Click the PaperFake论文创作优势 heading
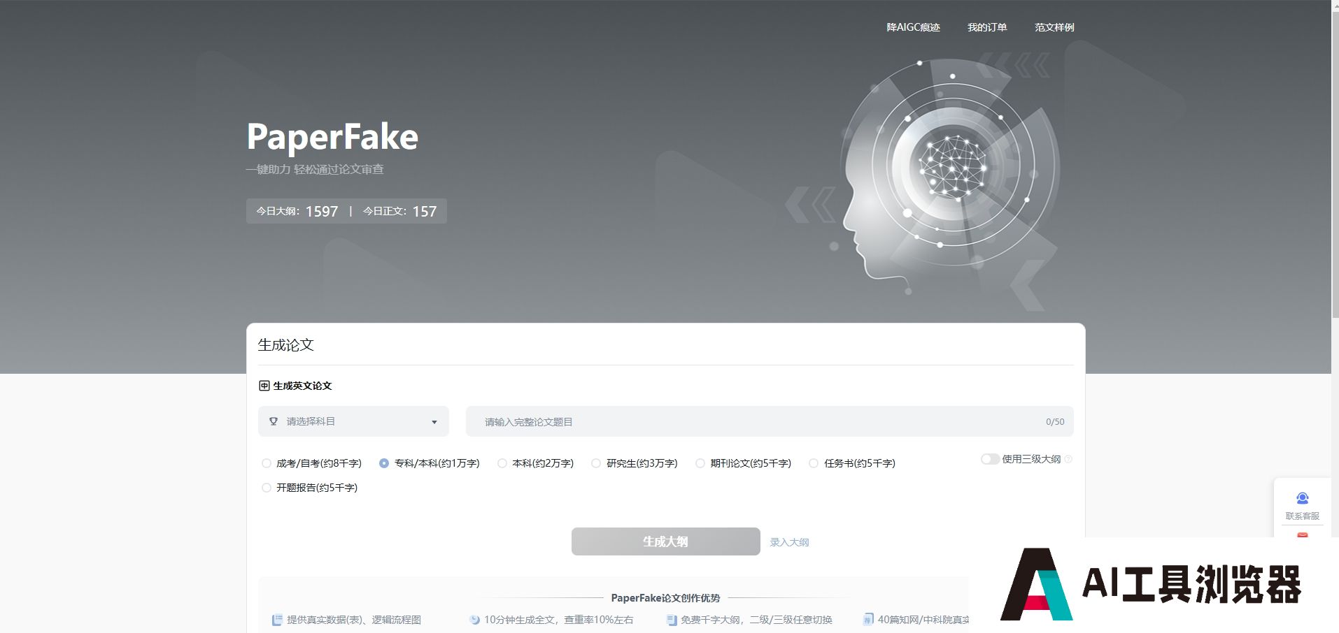Screen dimensions: 1339x633 (665, 598)
